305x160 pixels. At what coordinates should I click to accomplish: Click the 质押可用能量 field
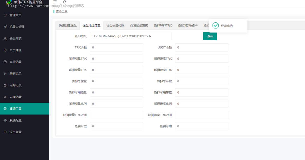pyautogui.click(x=116, y=92)
